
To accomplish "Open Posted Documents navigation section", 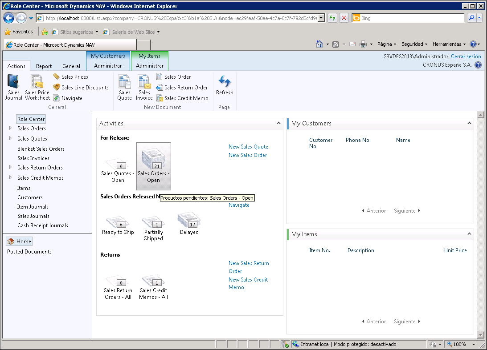I will pos(29,252).
